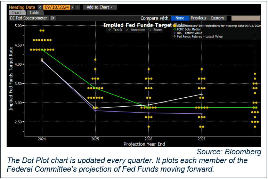268x179 pixels.
Task: Click the 3.00 y-axis value
Action: click(18, 103)
